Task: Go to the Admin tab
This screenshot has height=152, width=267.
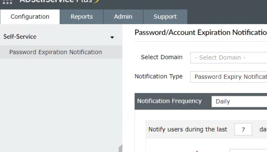Action: coord(123,17)
